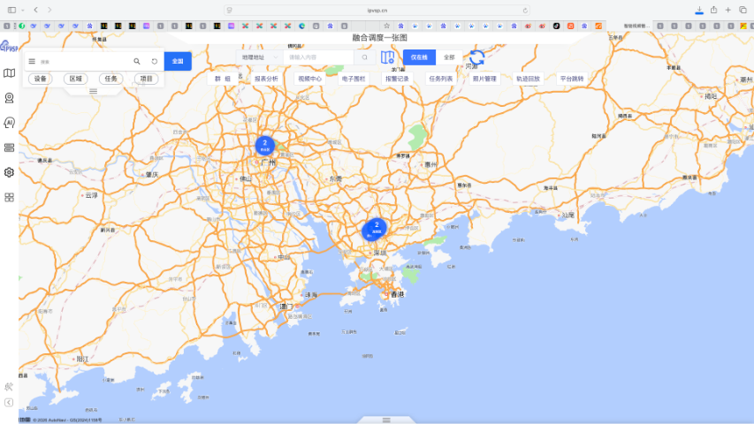Screen dimensions: 754x424
Task: Select the 设备 filter chip
Action: [x=41, y=79]
